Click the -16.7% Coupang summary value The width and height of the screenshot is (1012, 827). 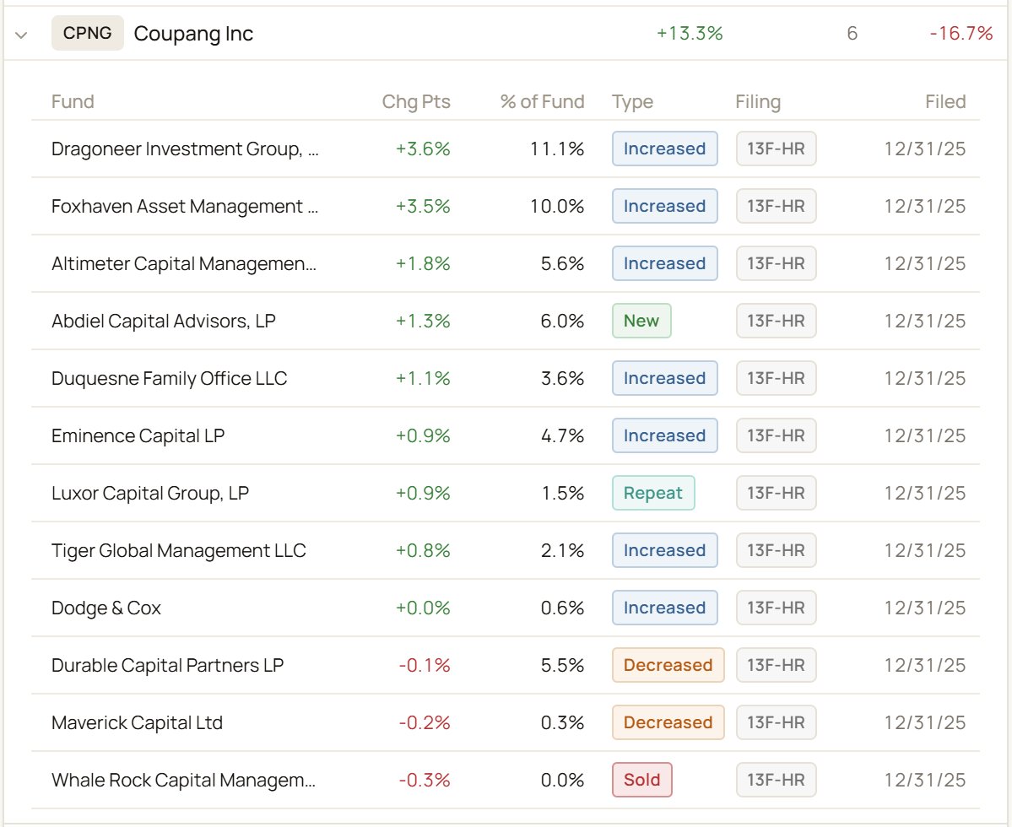(961, 33)
